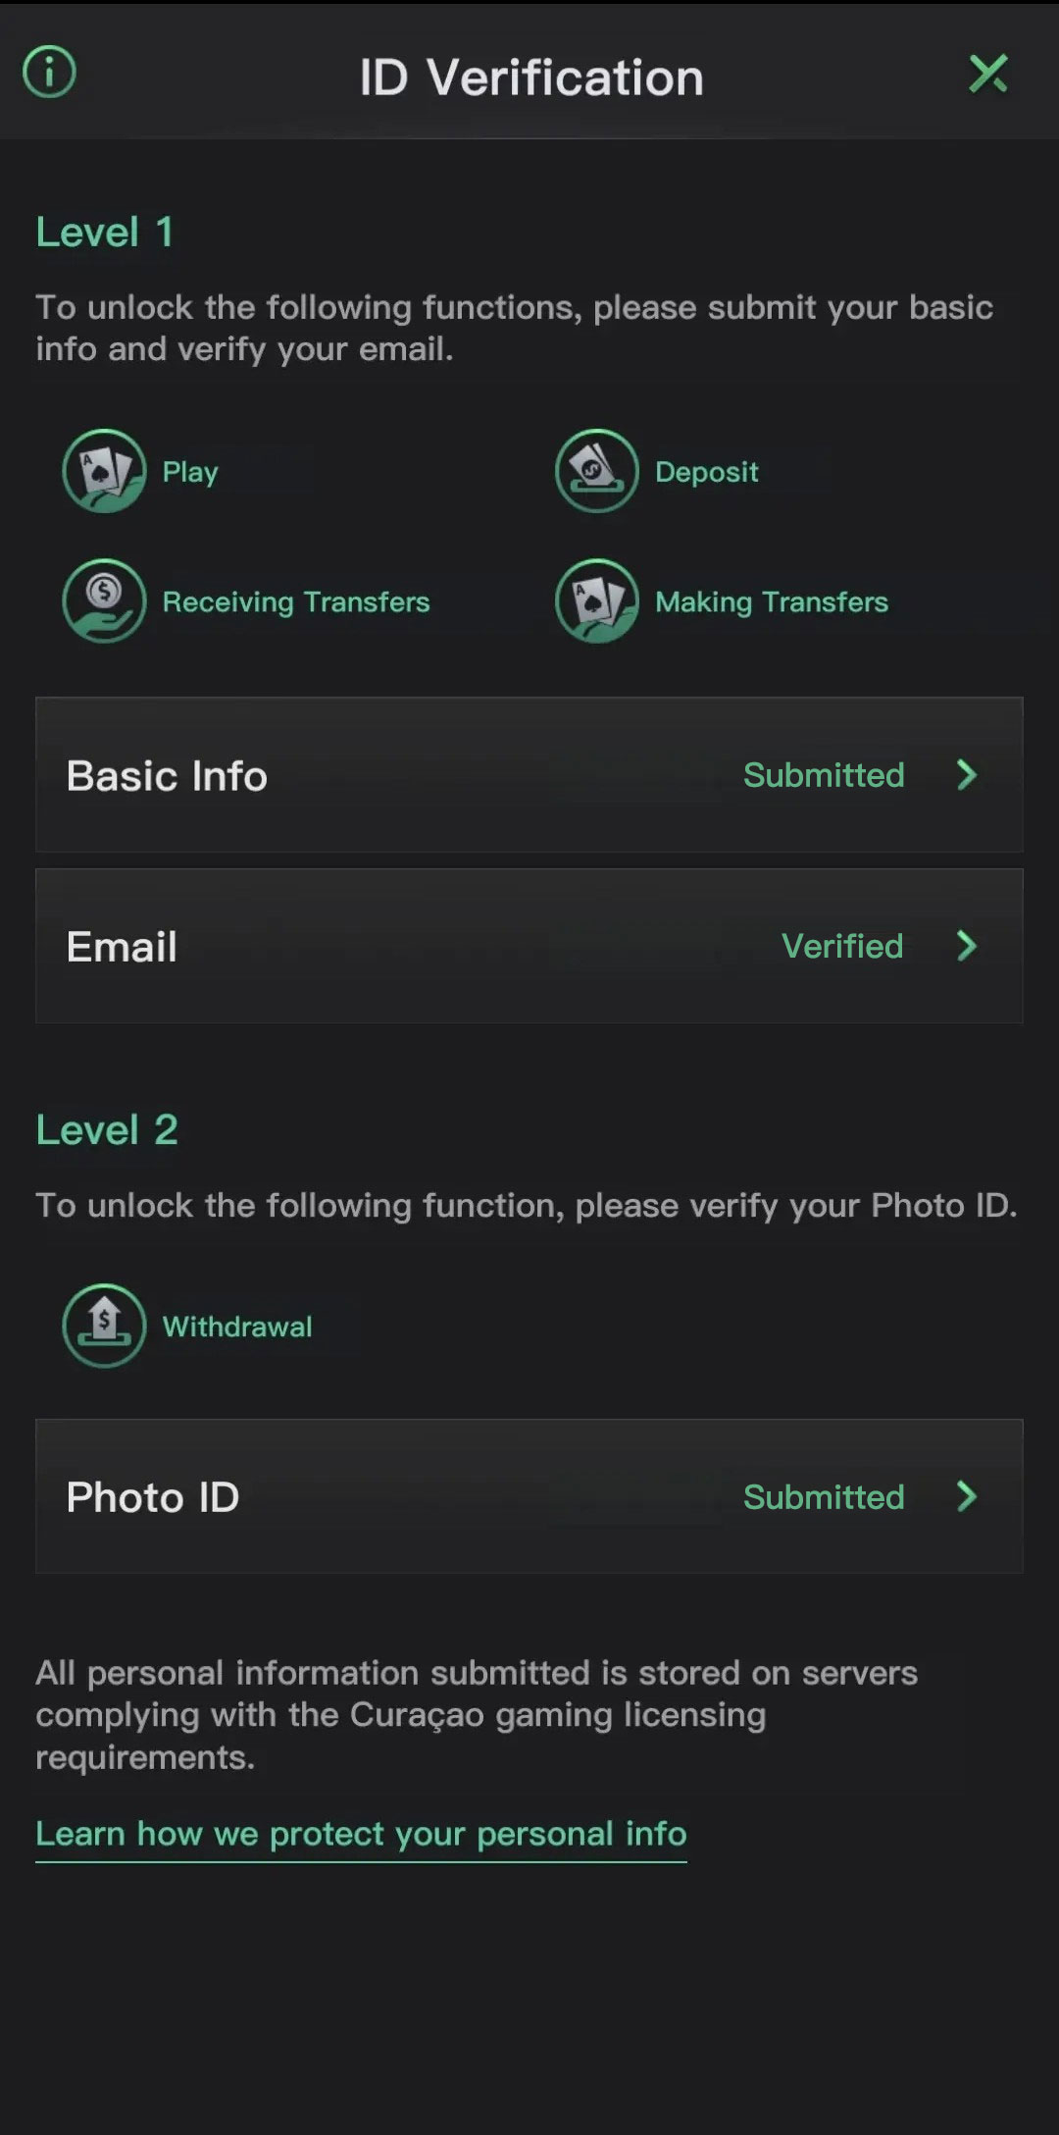This screenshot has width=1059, height=2135.
Task: Tap the Making Transfers cards icon
Action: click(596, 600)
